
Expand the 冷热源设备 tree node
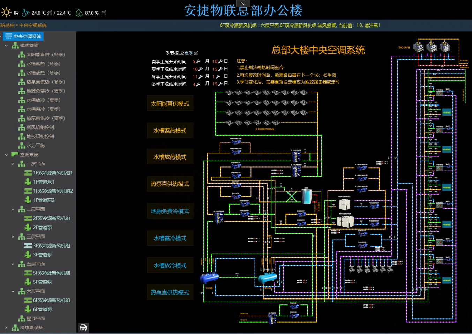(x=6, y=328)
